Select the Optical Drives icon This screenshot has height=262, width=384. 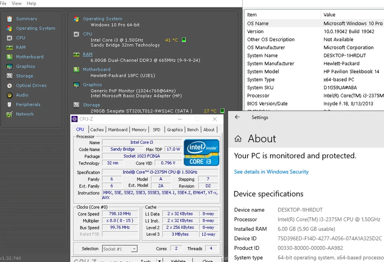tap(9, 85)
